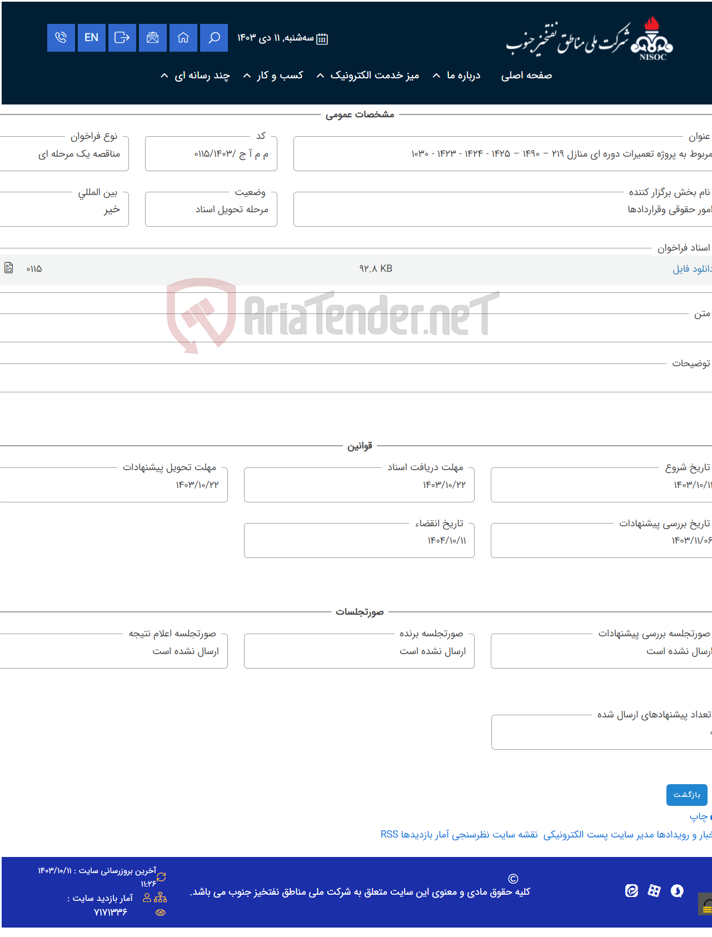Click بین المللی value خیر

(112, 210)
